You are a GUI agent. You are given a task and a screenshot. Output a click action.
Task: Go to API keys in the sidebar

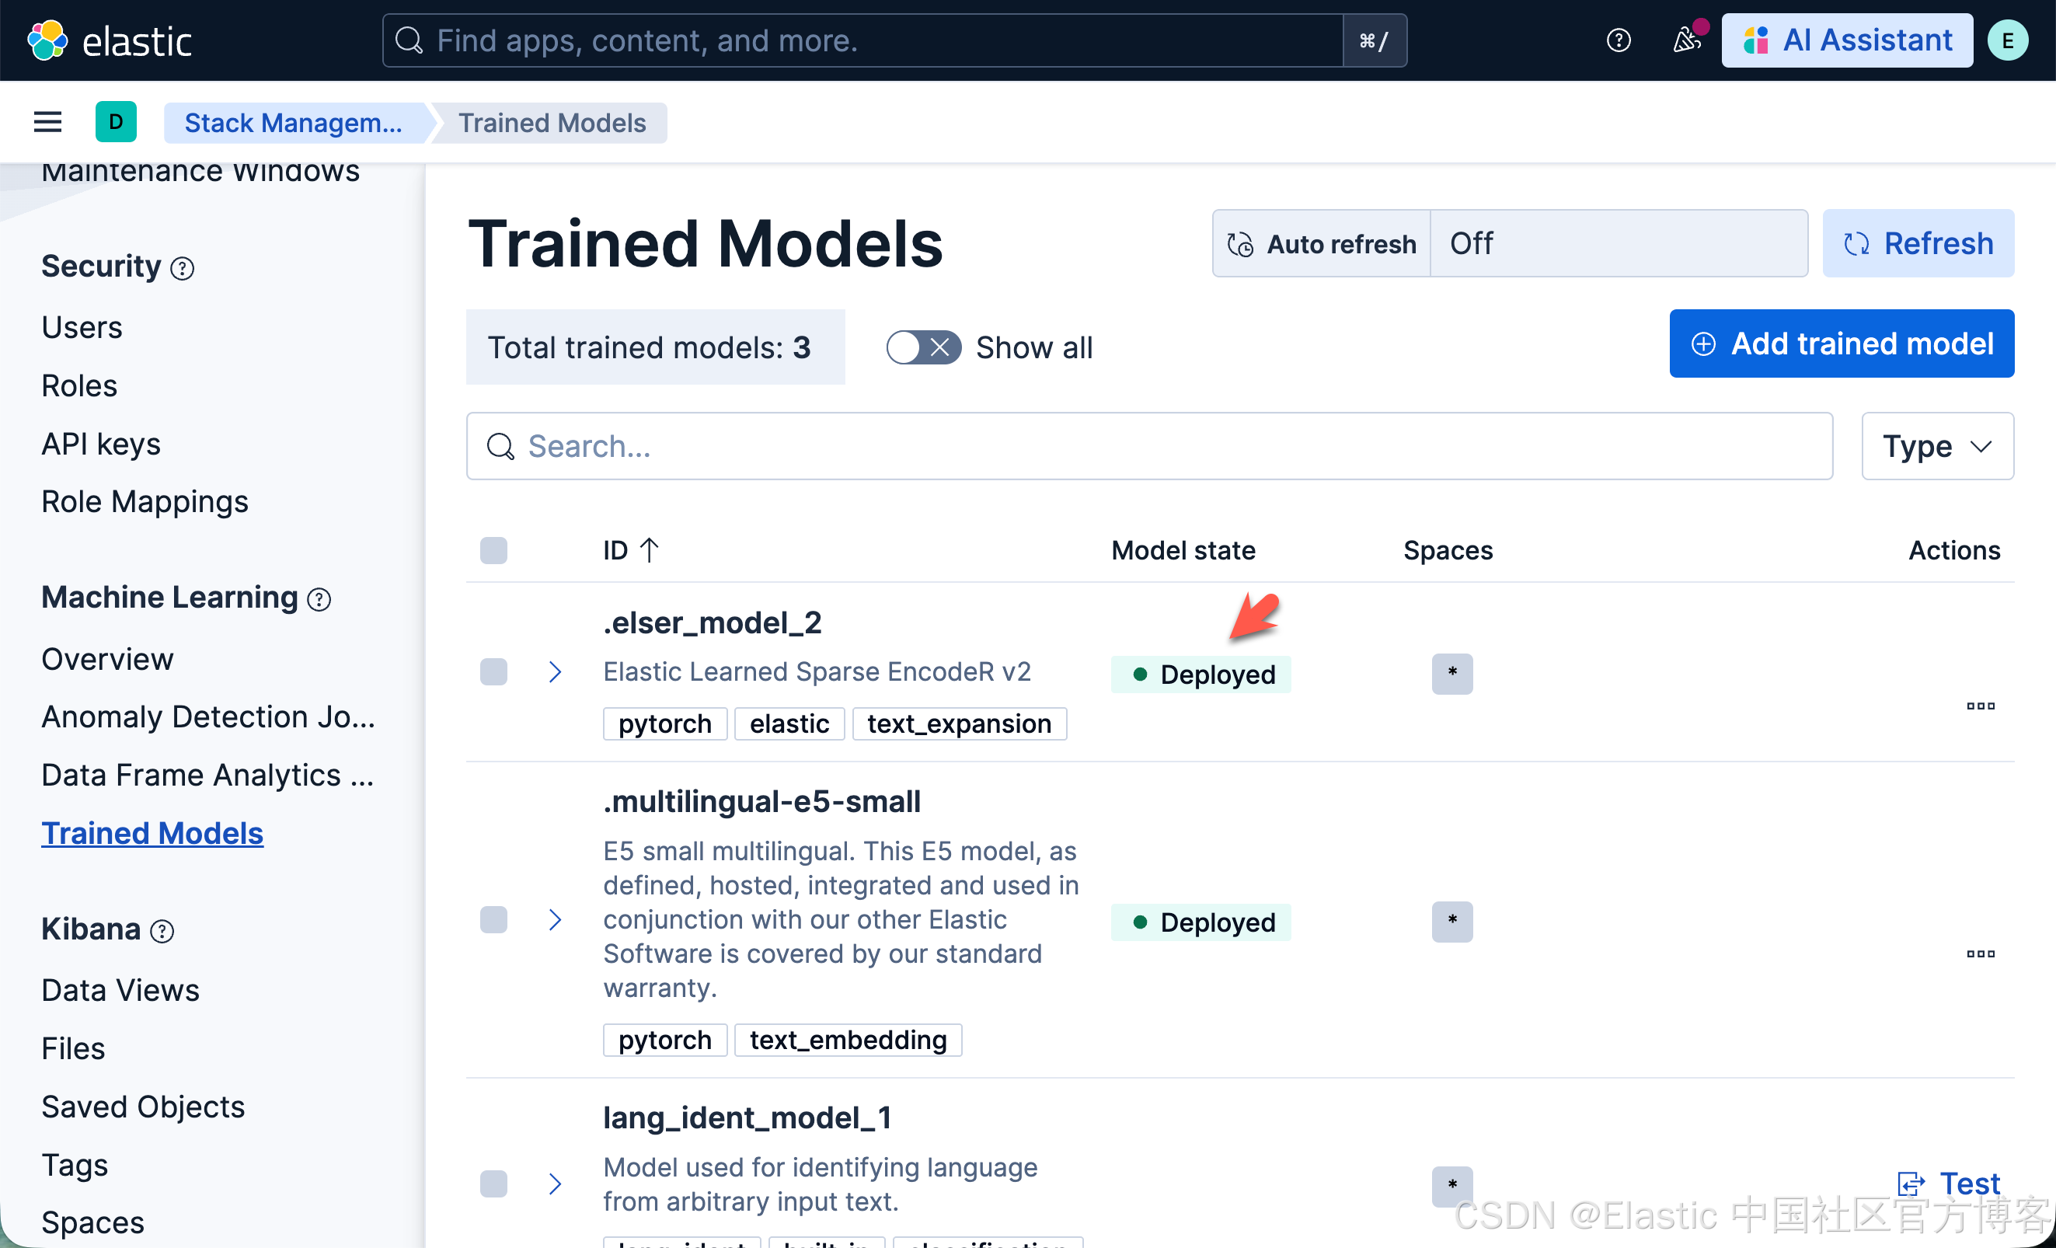(101, 444)
